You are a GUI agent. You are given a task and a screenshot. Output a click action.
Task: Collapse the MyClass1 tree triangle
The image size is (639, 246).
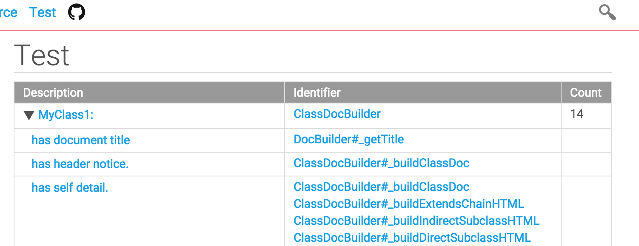(x=29, y=115)
